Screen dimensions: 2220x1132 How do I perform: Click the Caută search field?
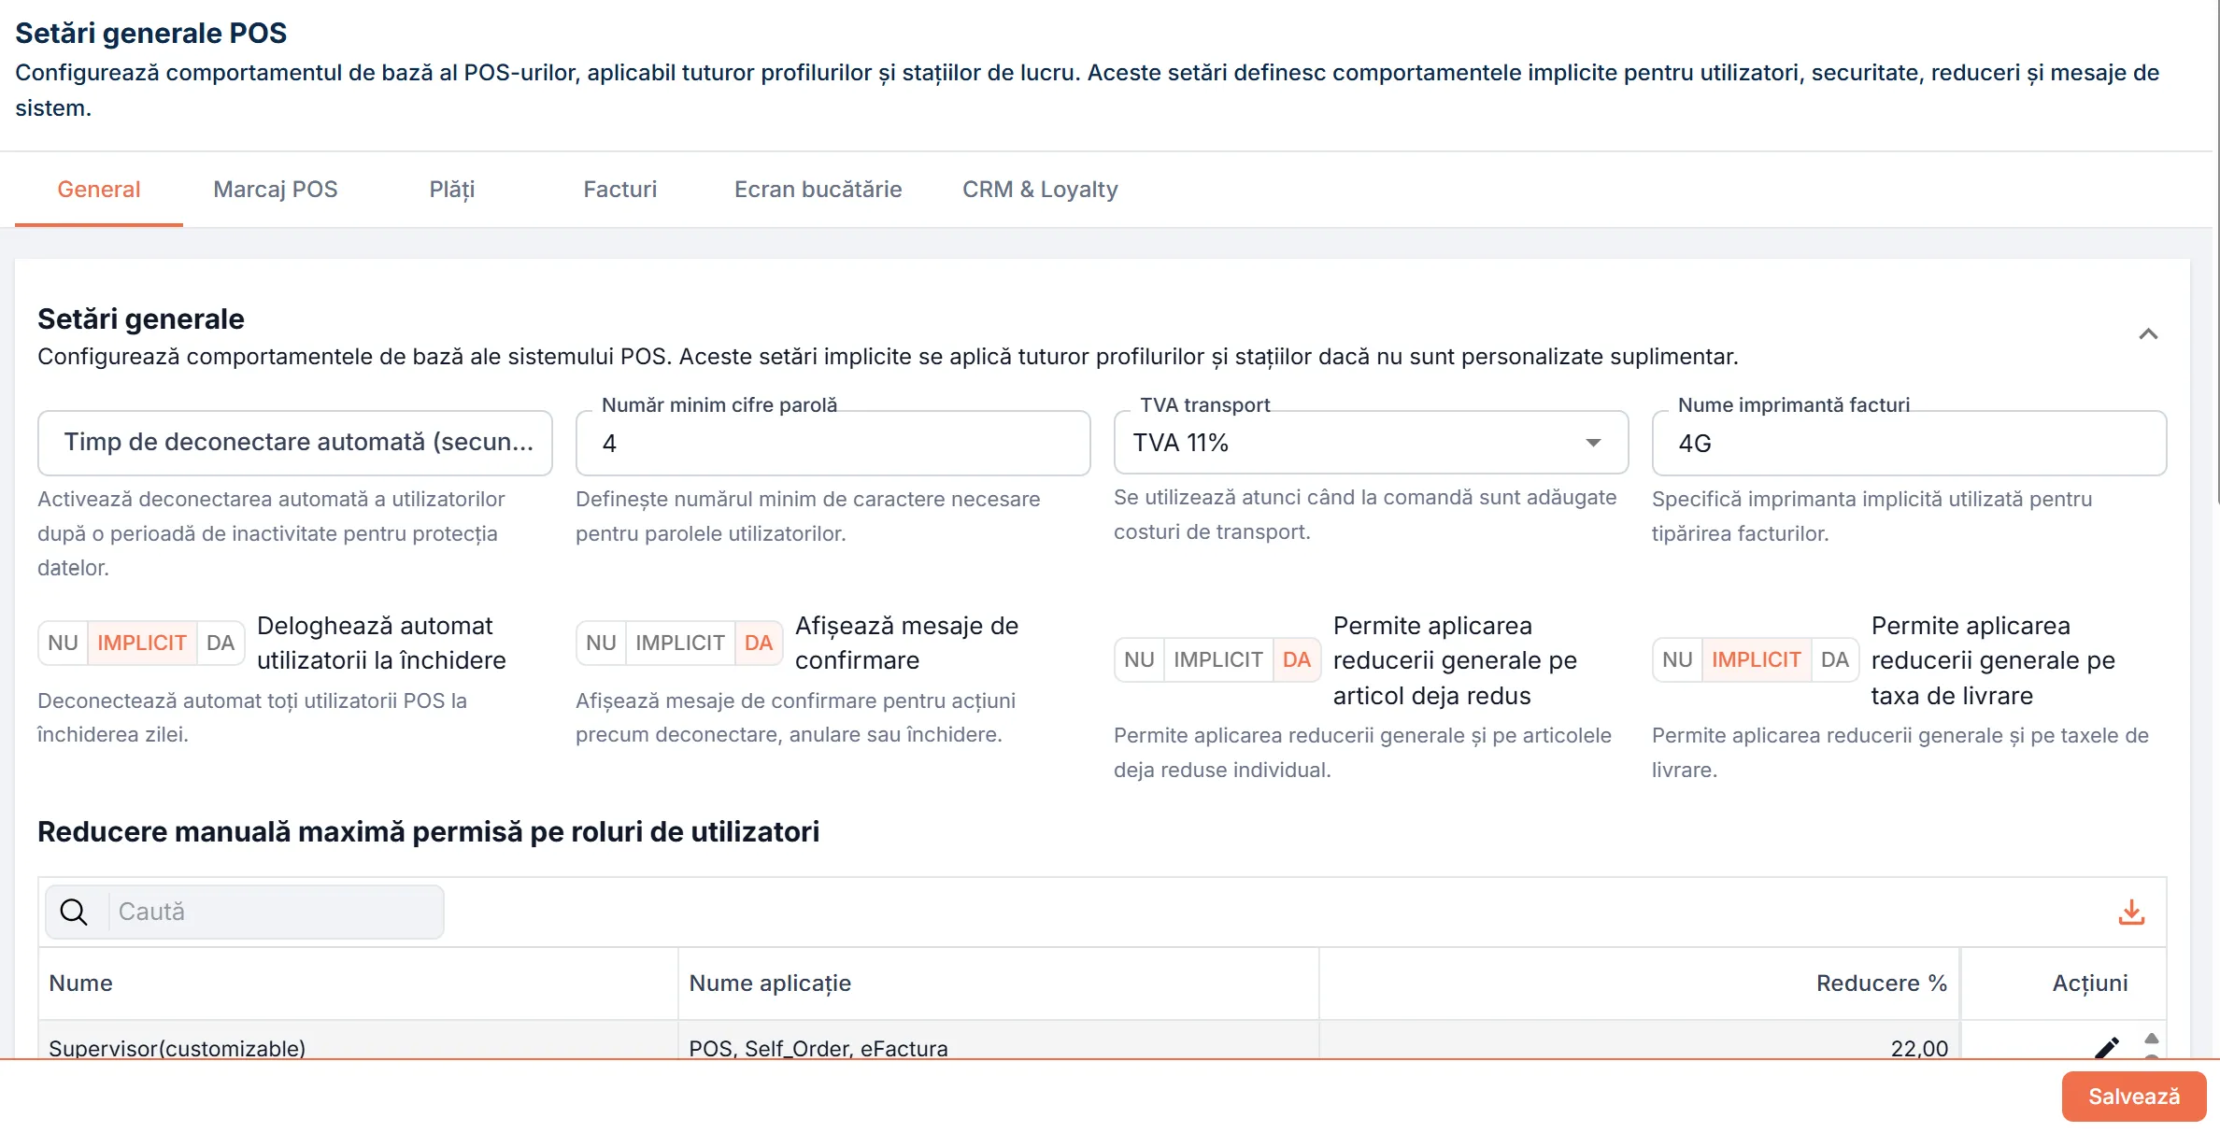pos(276,912)
